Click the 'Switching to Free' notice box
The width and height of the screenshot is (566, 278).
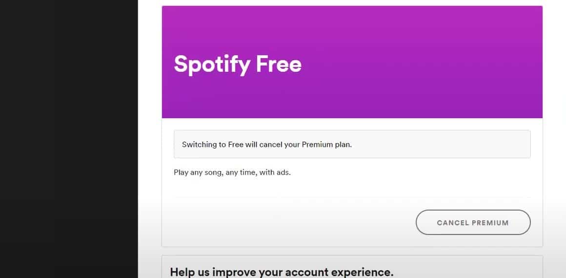[x=352, y=144]
